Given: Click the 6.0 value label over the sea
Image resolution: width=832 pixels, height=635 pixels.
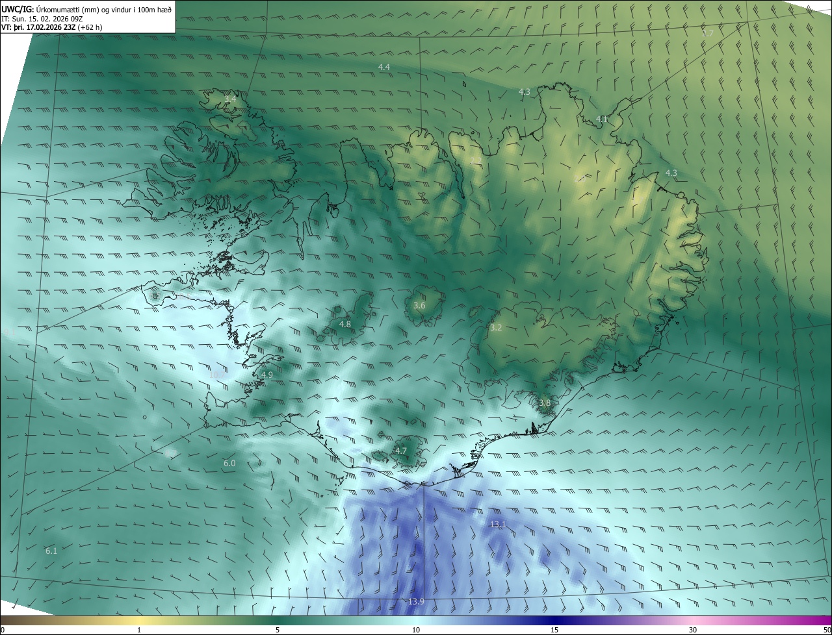Looking at the screenshot, I should pos(229,464).
